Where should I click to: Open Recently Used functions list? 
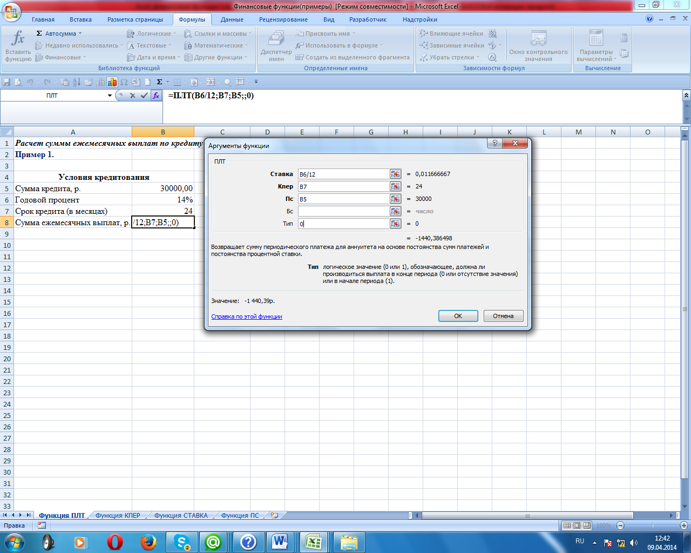79,45
